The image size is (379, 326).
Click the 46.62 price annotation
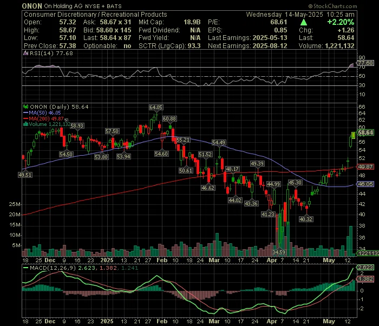[208, 188]
